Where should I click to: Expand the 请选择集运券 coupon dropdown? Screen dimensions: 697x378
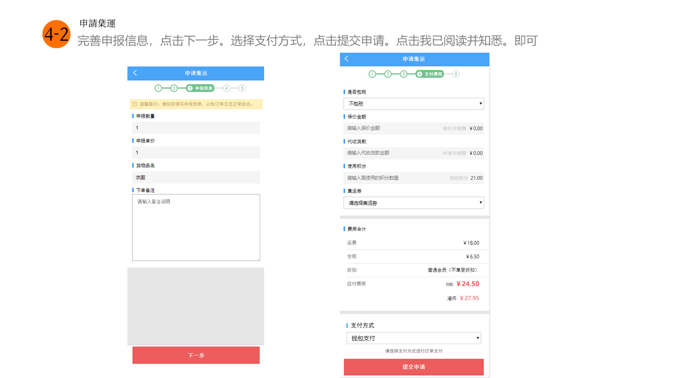pyautogui.click(x=413, y=203)
